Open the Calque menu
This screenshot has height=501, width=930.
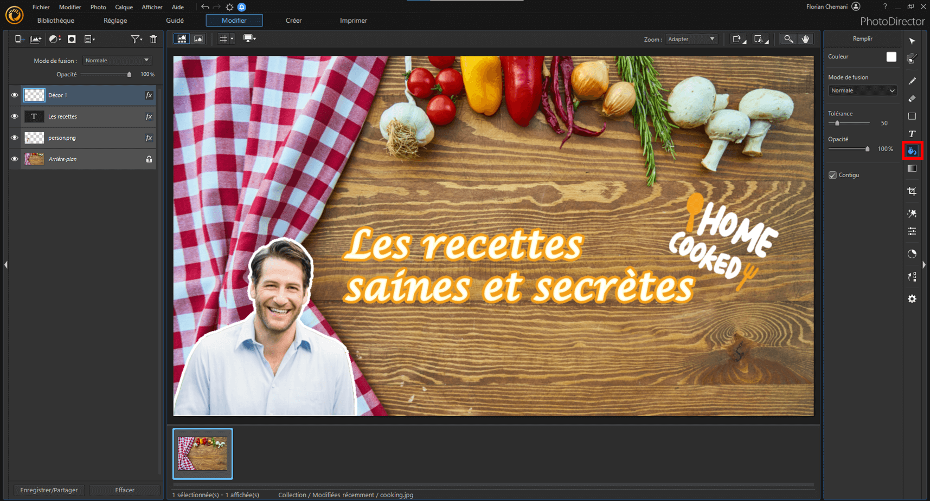(x=124, y=7)
